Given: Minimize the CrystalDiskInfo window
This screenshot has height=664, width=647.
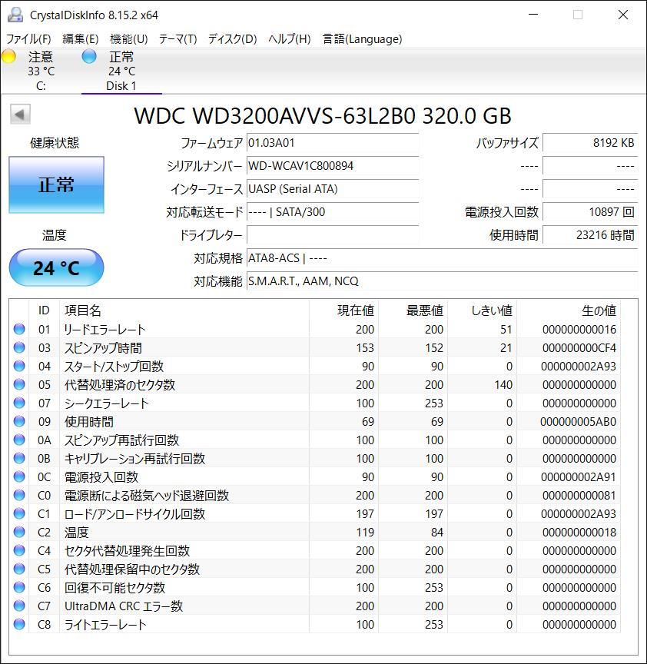Looking at the screenshot, I should click(533, 15).
